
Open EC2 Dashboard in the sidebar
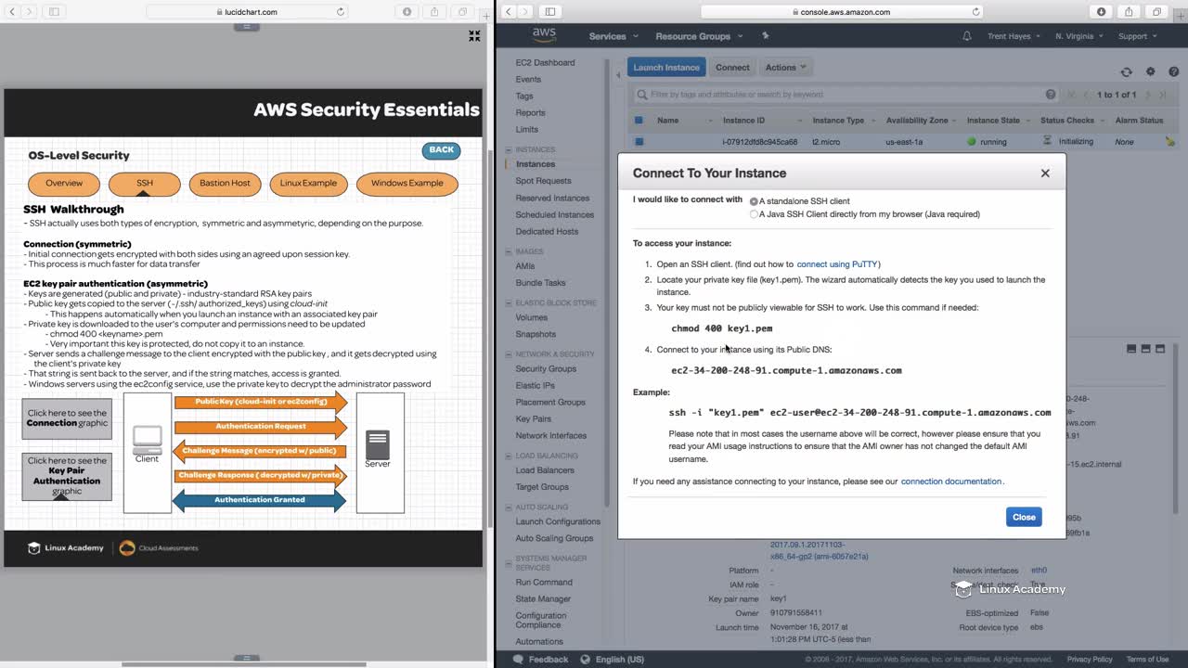[545, 63]
